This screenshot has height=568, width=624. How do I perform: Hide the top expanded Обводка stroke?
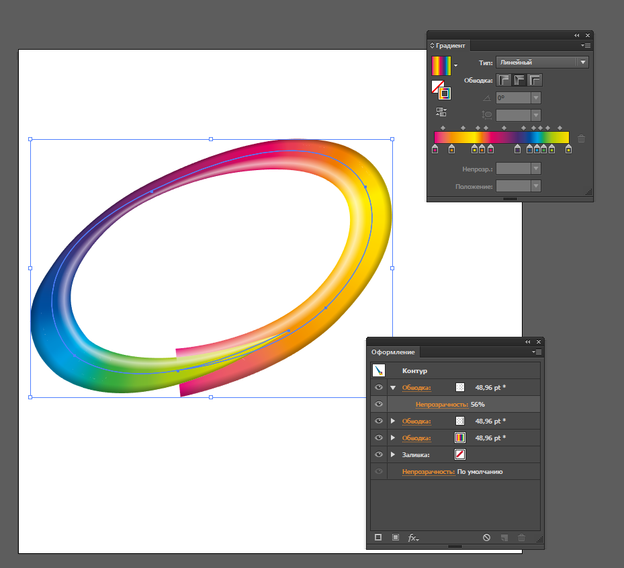pyautogui.click(x=379, y=387)
